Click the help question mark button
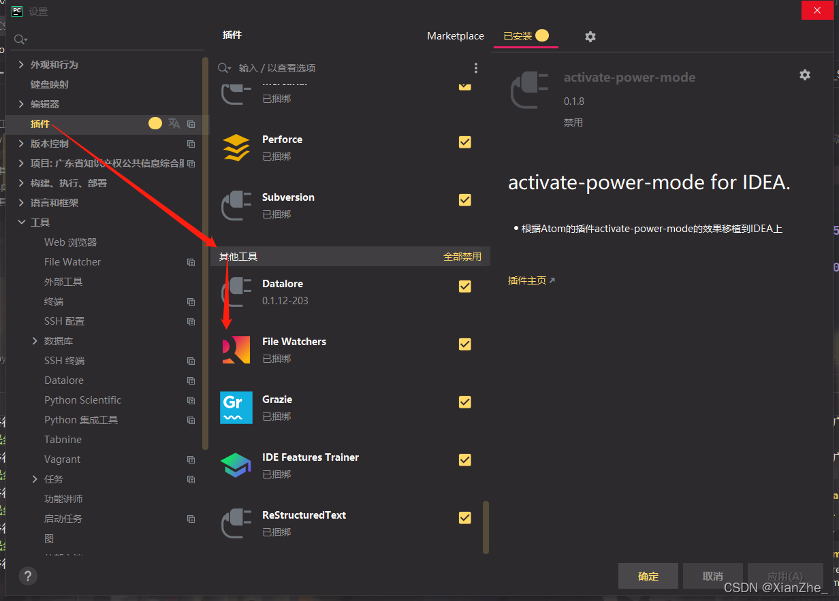This screenshot has width=839, height=601. click(28, 576)
